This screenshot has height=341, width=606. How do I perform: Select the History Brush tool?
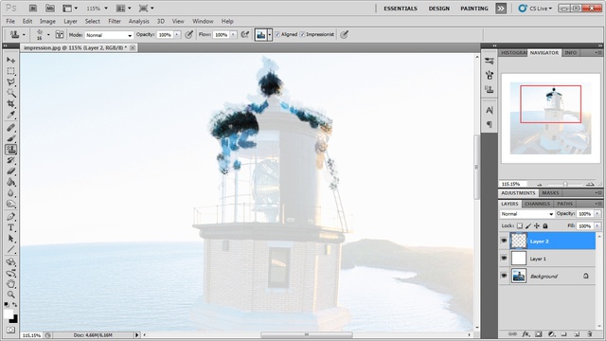pos(10,160)
